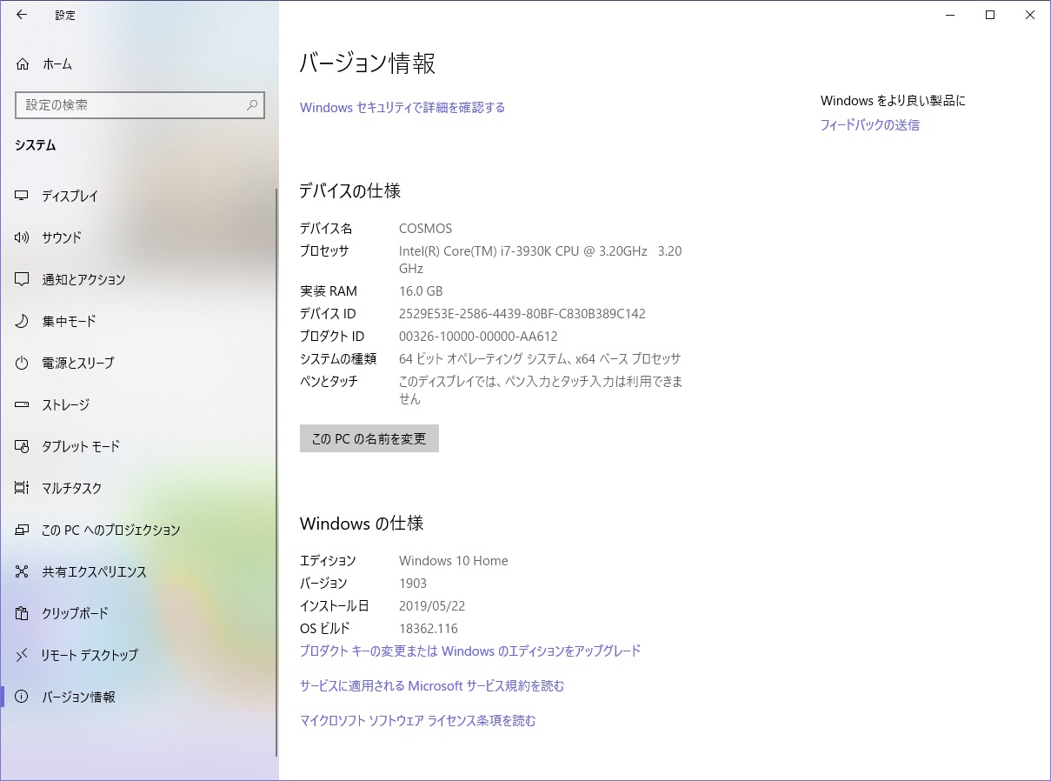Image resolution: width=1051 pixels, height=781 pixels.
Task: Maximize the Settings window
Action: [990, 15]
